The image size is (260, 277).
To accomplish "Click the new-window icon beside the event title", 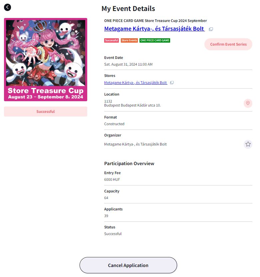I will click(x=211, y=29).
